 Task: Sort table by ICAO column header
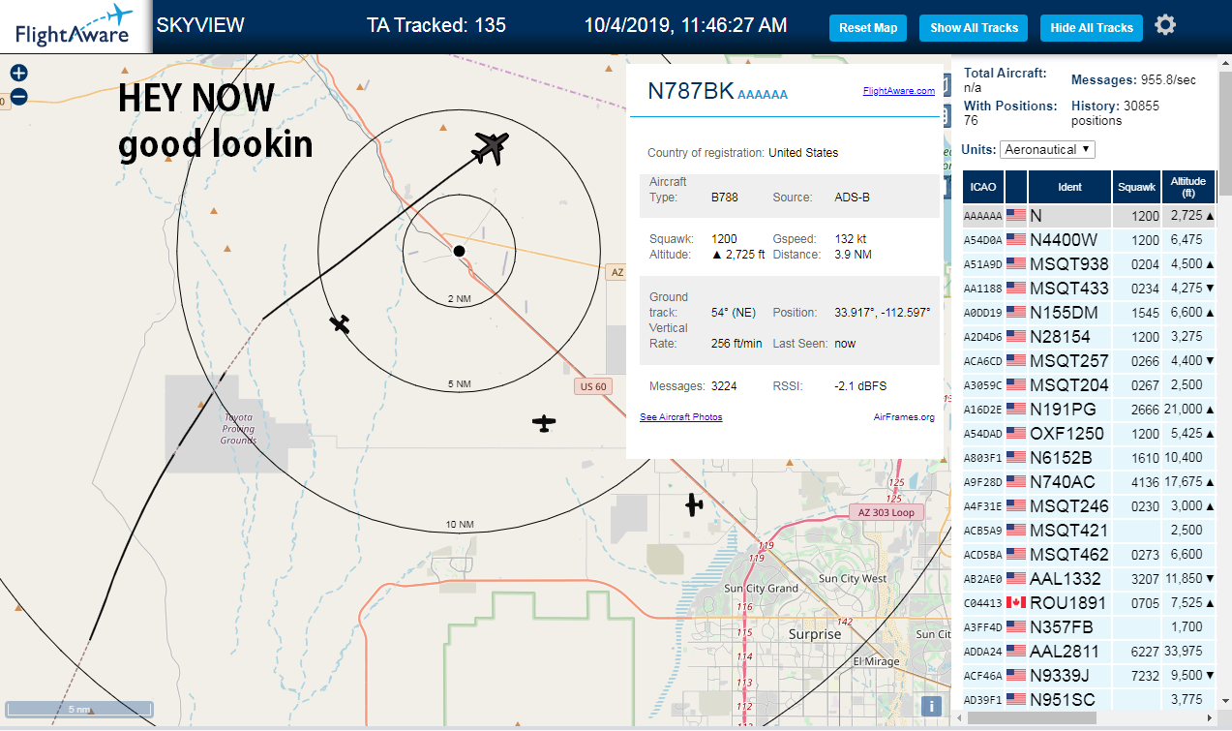[x=982, y=187]
